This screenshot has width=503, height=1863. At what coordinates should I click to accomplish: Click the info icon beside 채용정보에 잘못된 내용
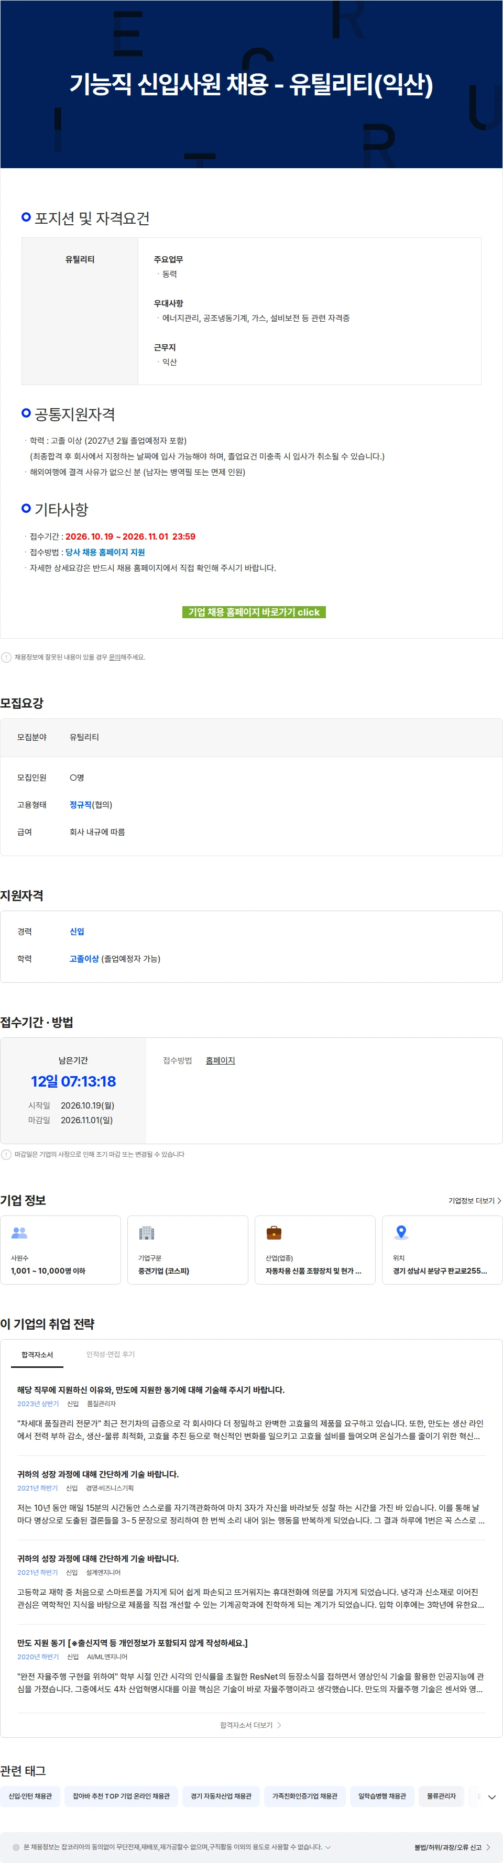coord(6,657)
